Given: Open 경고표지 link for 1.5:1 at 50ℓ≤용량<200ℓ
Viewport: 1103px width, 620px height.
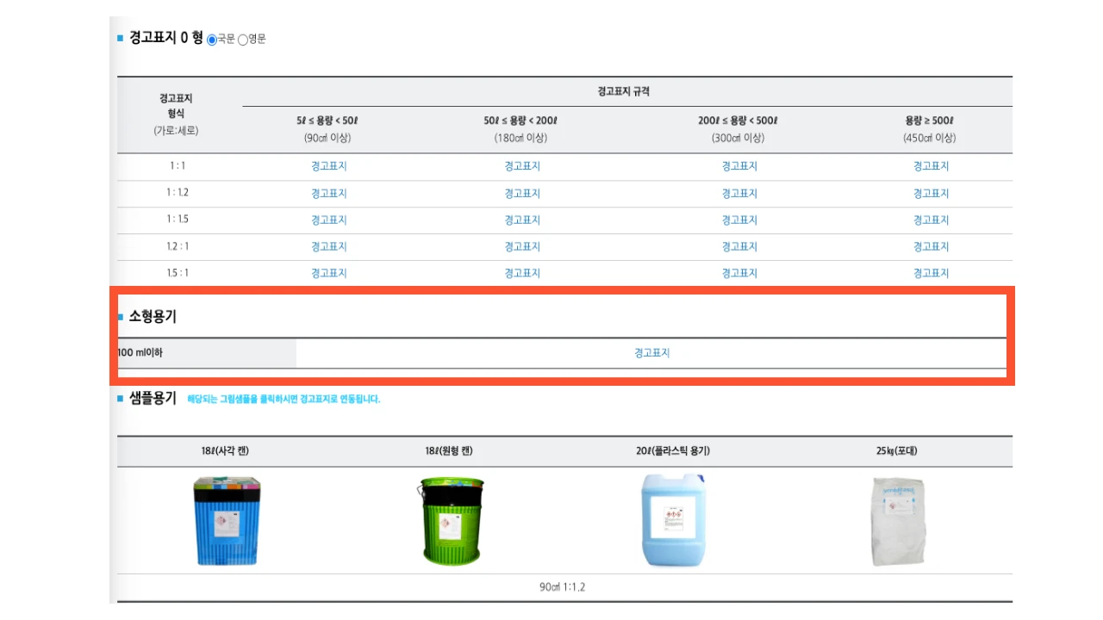Looking at the screenshot, I should pos(522,273).
